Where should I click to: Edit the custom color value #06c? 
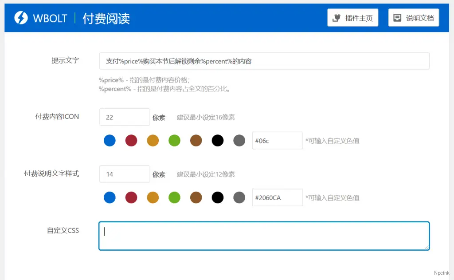(x=277, y=140)
